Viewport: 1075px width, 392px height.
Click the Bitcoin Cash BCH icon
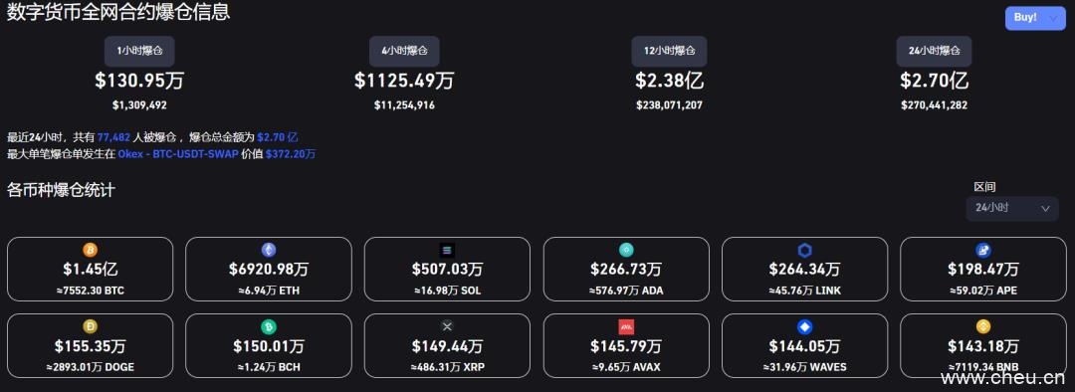coord(269,326)
